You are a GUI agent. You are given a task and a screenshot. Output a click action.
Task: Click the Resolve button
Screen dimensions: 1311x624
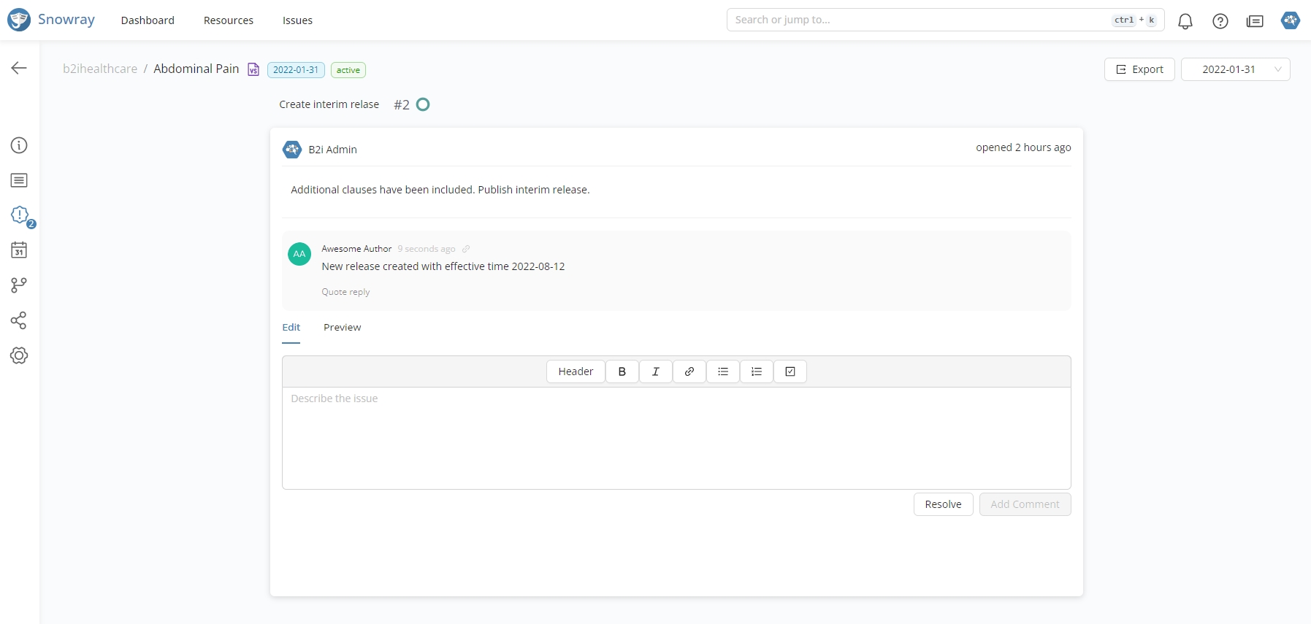[x=942, y=504]
